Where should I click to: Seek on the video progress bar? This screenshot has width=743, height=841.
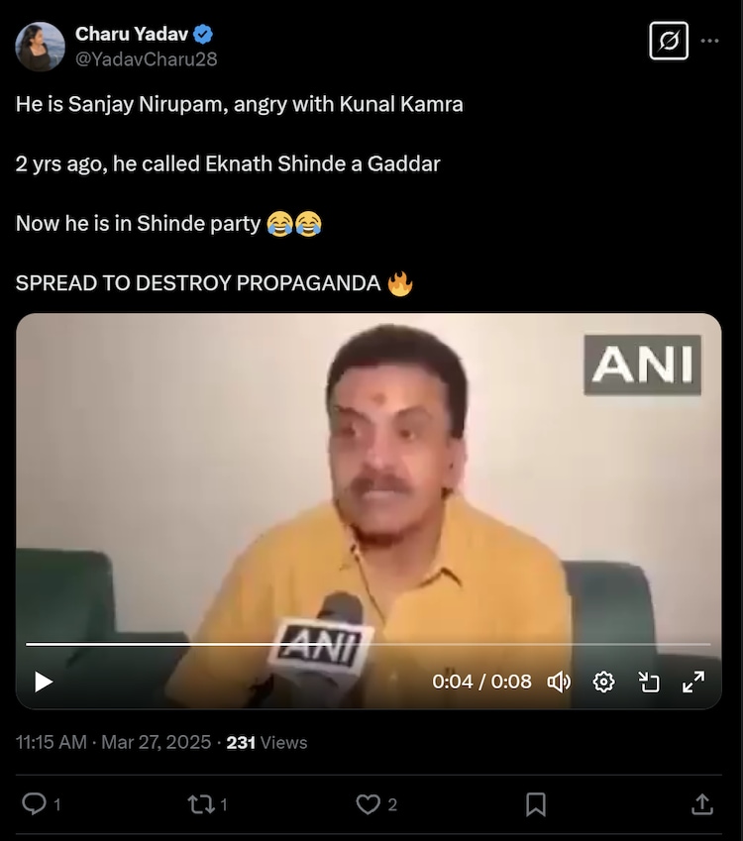click(368, 644)
